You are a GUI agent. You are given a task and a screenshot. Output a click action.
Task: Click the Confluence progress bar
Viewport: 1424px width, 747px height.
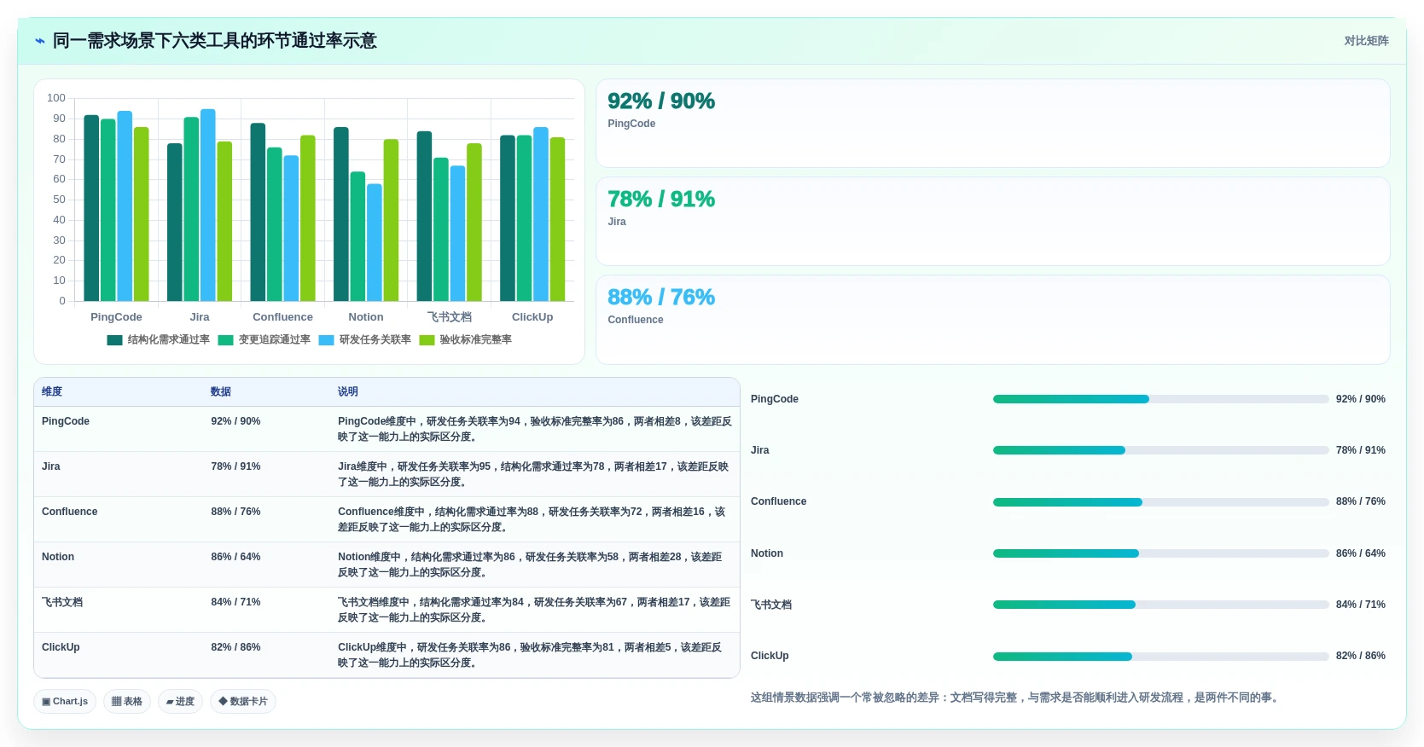[1160, 502]
